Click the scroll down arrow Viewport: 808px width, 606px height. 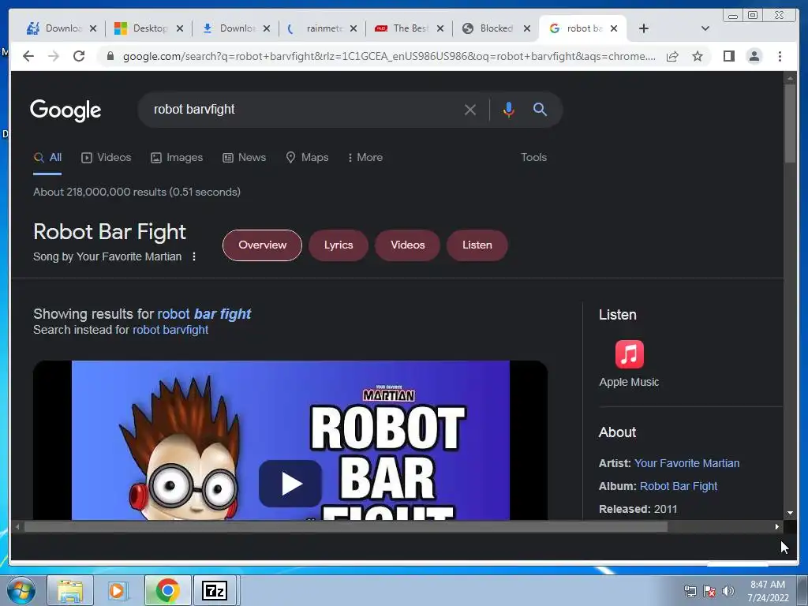(790, 513)
